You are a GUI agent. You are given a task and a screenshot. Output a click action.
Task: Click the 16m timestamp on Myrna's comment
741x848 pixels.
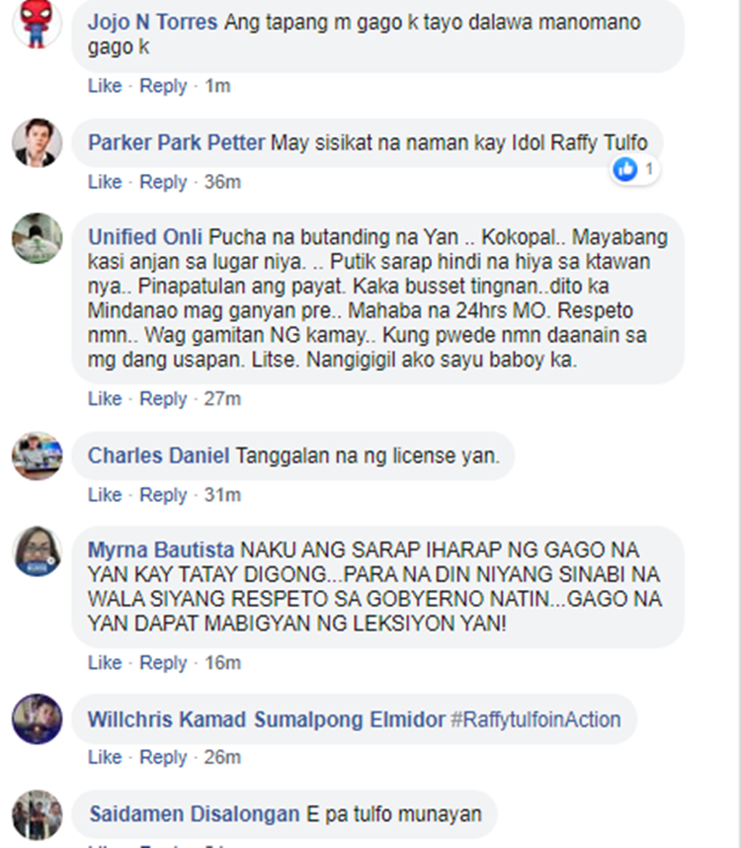click(x=222, y=662)
